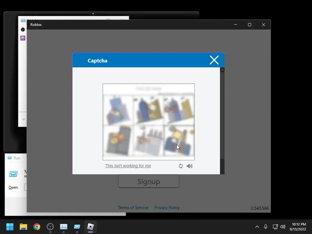The height and width of the screenshot is (234, 312).
Task: Switch to the audio captcha speaker icon
Action: tap(190, 166)
